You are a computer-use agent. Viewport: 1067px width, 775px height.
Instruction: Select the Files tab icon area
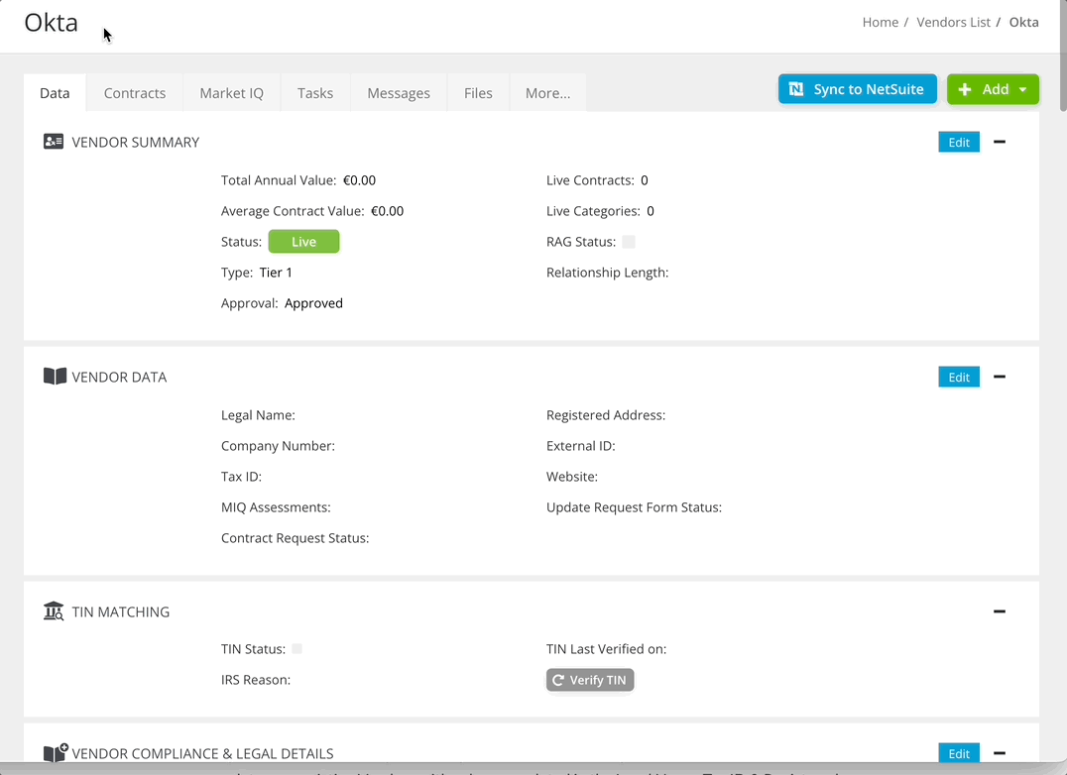(478, 92)
